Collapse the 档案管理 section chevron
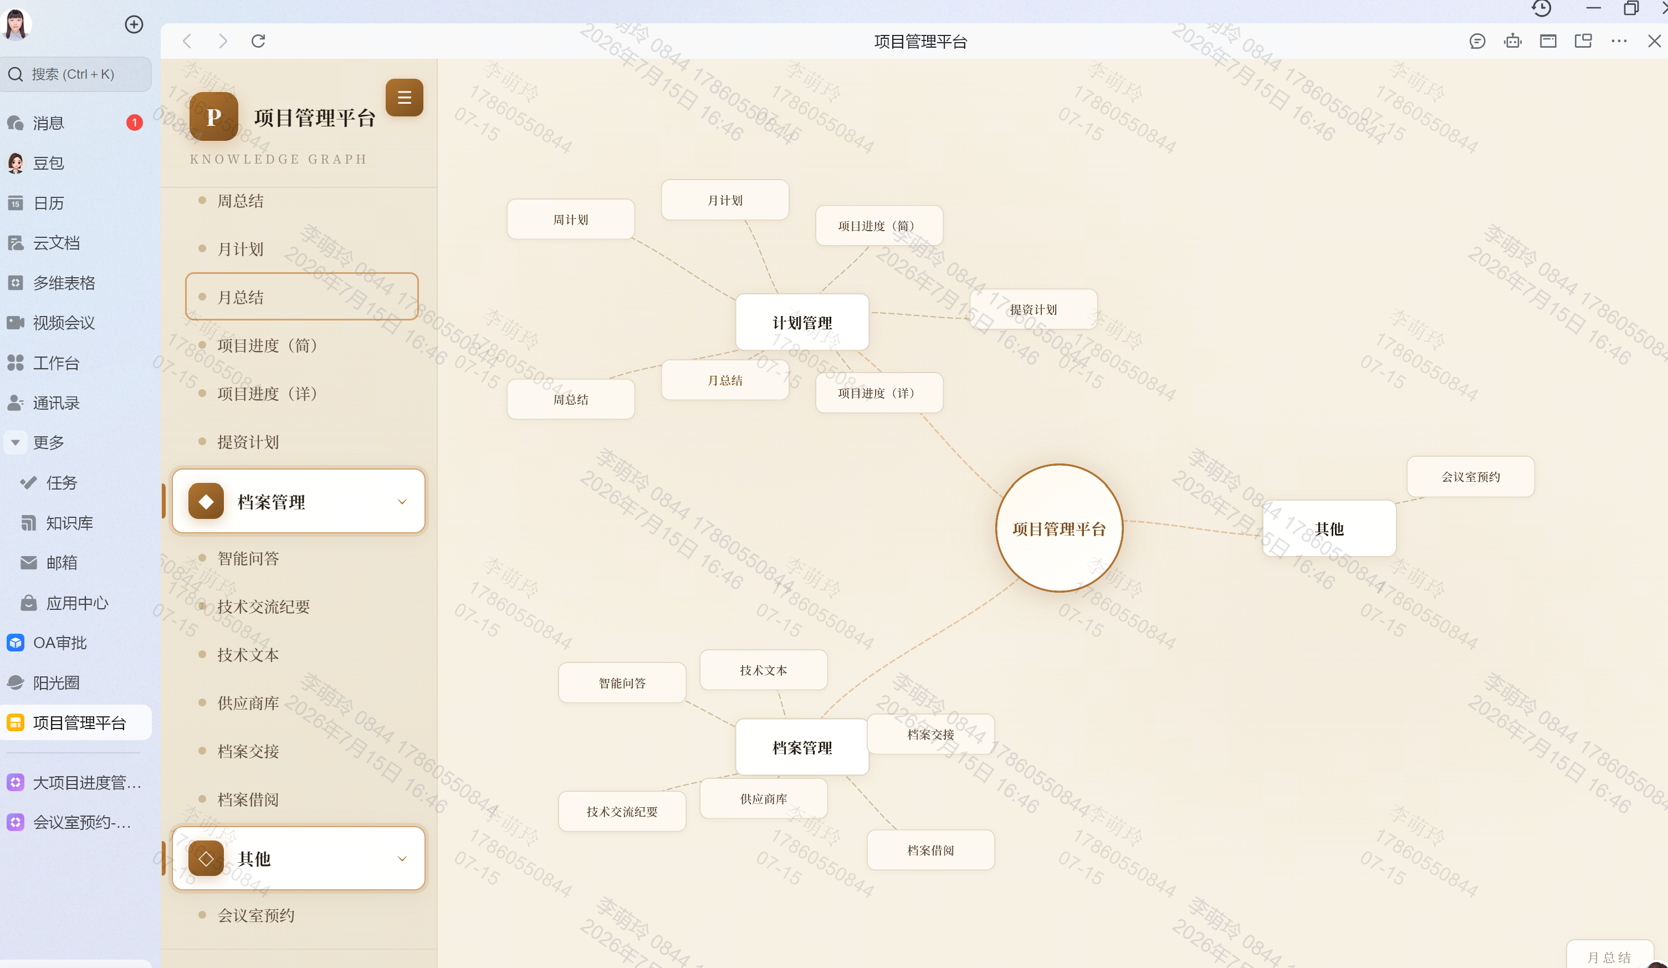The width and height of the screenshot is (1668, 968). [x=402, y=502]
